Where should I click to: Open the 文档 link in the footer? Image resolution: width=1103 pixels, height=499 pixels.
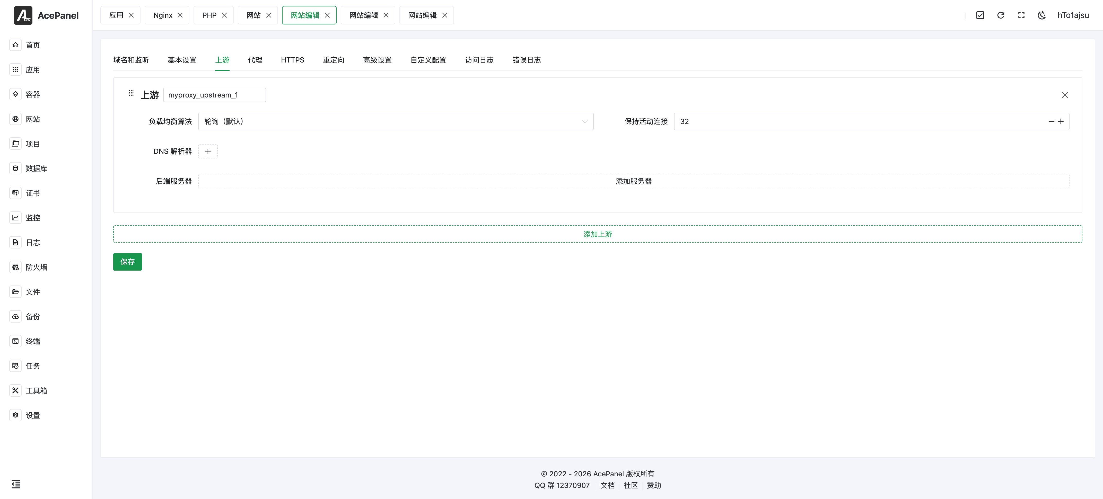pyautogui.click(x=607, y=485)
